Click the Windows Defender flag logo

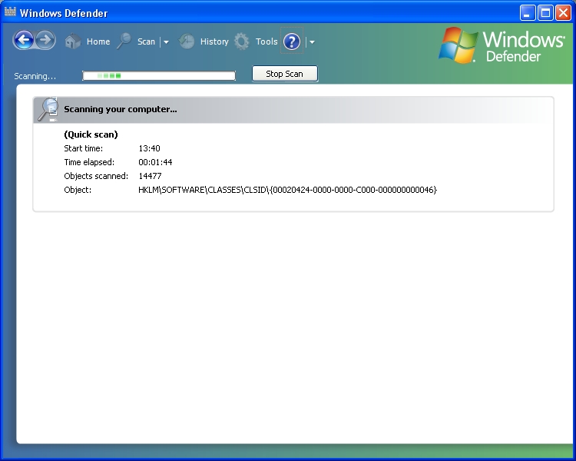pos(458,45)
